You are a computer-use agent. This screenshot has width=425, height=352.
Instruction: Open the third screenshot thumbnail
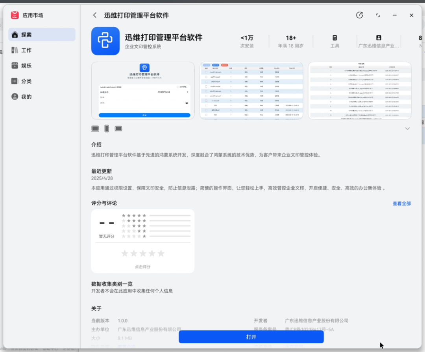[359, 90]
